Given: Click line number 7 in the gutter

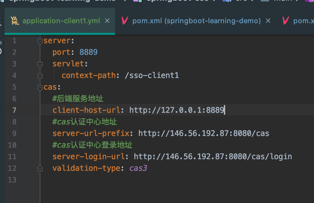Looking at the screenshot, I should coord(14,110).
